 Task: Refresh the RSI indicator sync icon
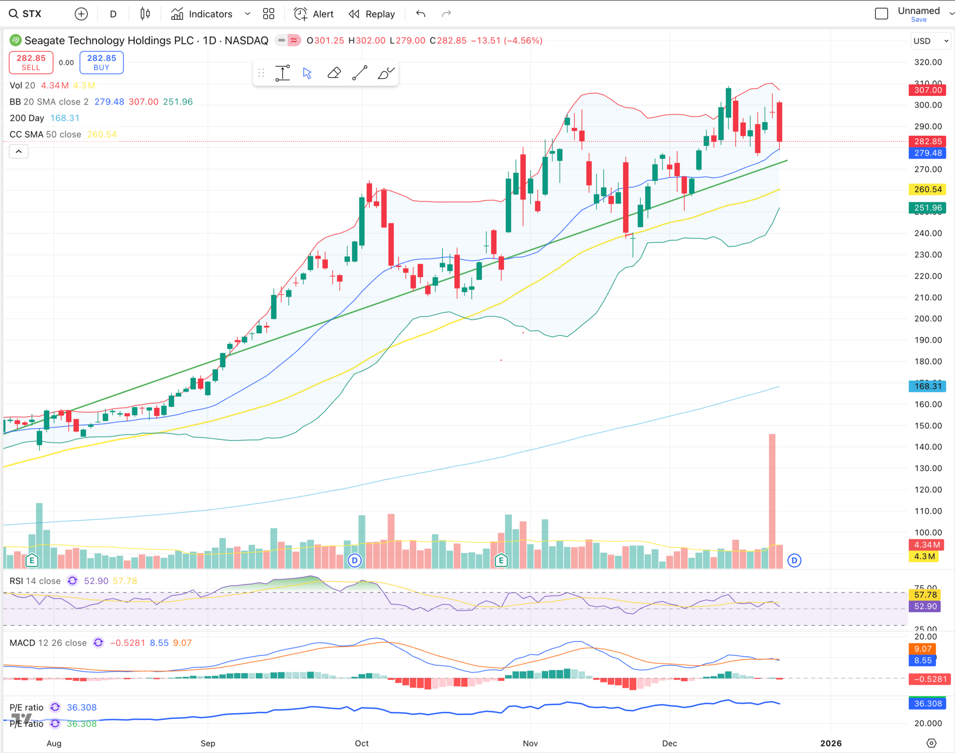(73, 581)
